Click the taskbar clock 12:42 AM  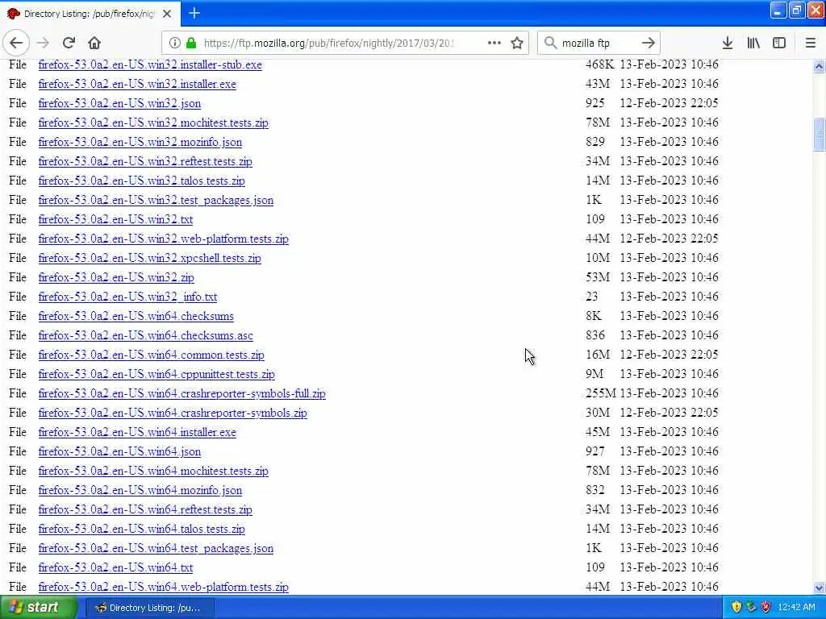pos(796,608)
